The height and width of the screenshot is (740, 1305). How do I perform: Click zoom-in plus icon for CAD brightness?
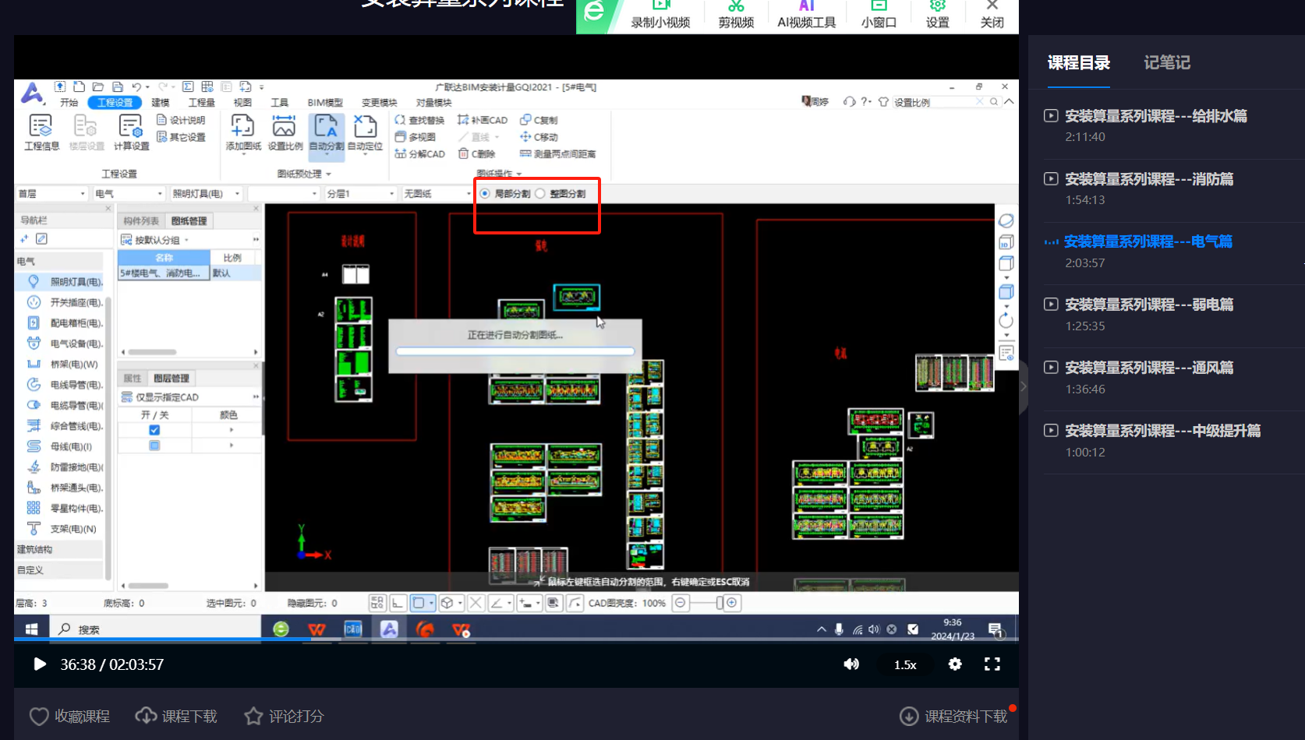[732, 603]
